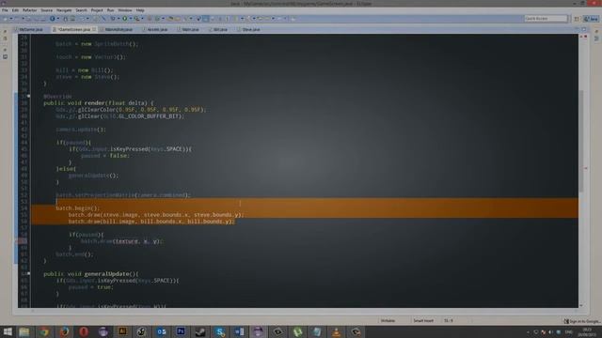
Task: Open the Navigate menu
Action: coord(64,10)
